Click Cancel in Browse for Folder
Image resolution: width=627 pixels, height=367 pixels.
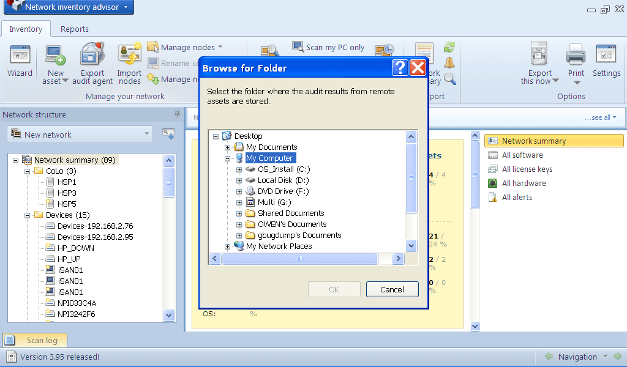[392, 289]
